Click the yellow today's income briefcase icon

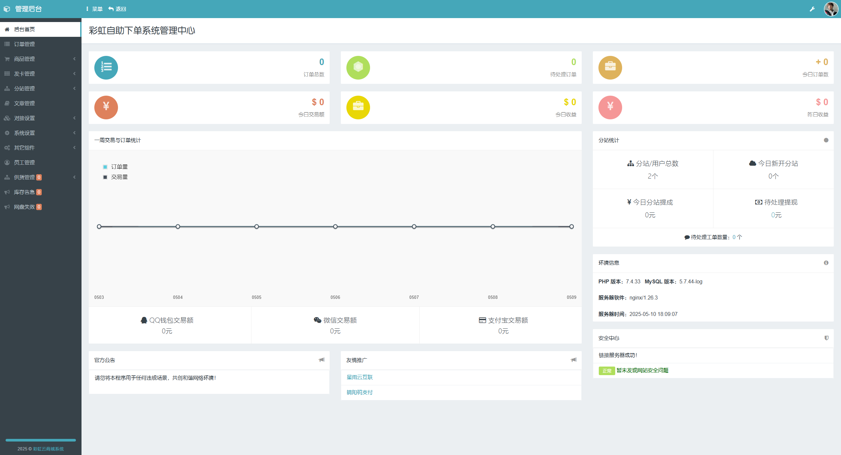click(358, 108)
